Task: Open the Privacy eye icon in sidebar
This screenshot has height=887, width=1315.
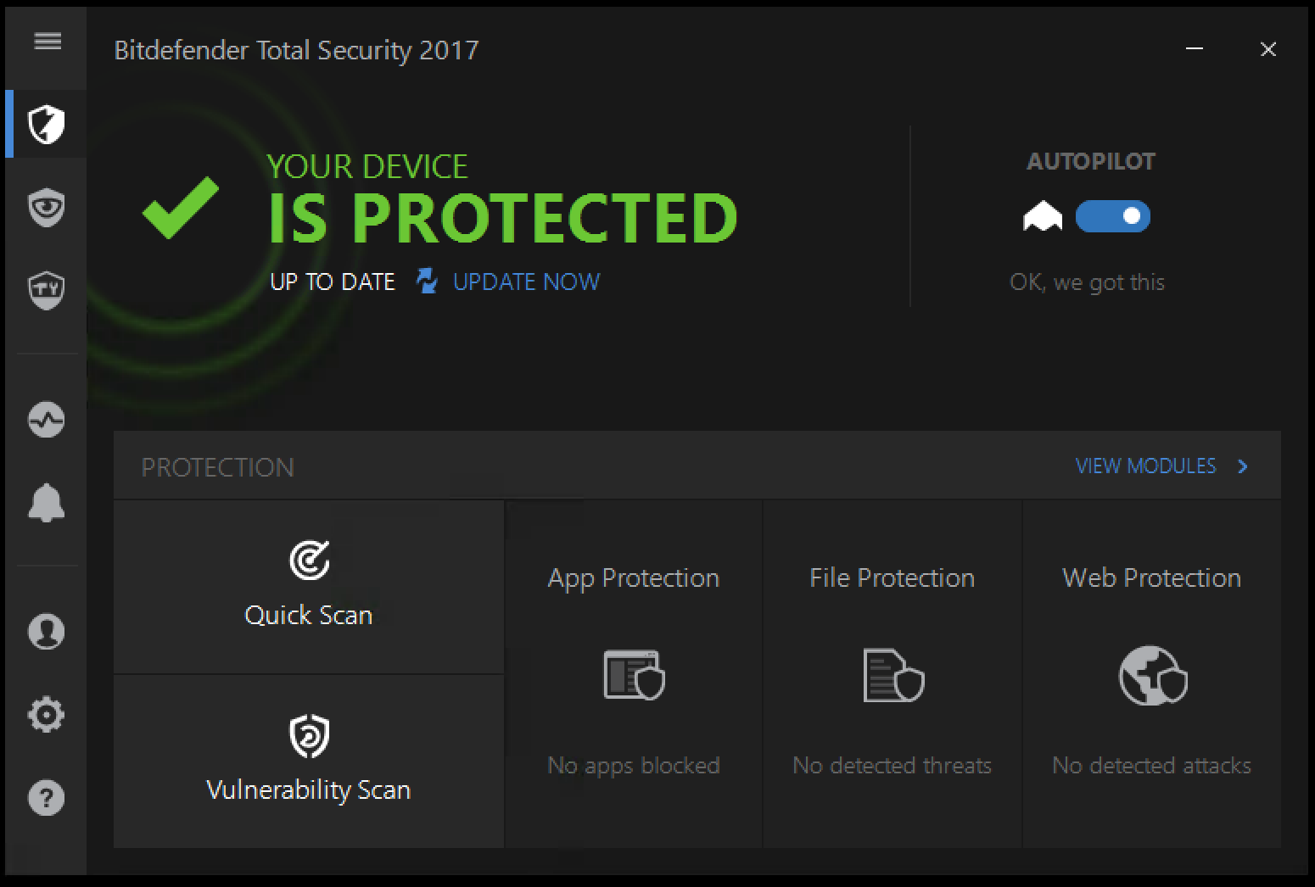Action: pyautogui.click(x=47, y=208)
